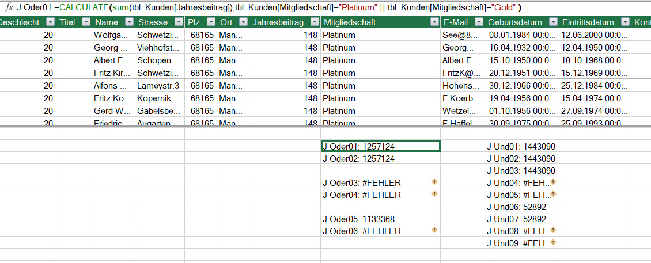Click the error icon on J Oder04
Image resolution: width=651 pixels, height=263 pixels.
(434, 195)
